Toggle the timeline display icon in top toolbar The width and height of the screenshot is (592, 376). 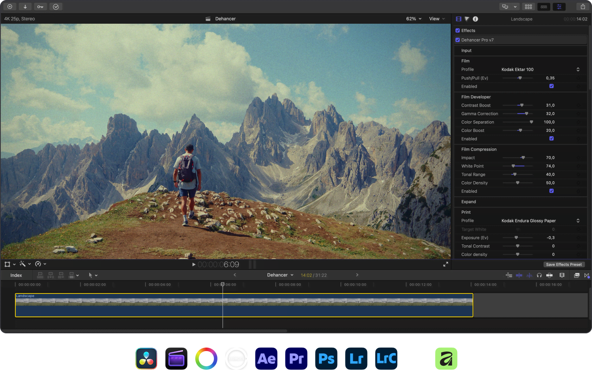tap(544, 7)
